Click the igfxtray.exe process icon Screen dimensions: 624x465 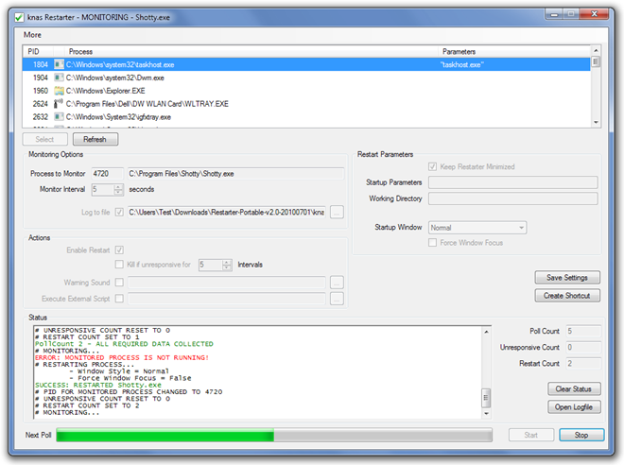tap(59, 117)
